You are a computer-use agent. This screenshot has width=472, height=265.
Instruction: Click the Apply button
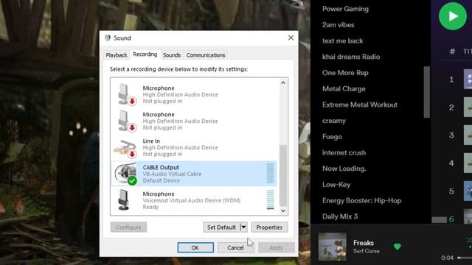[277, 247]
